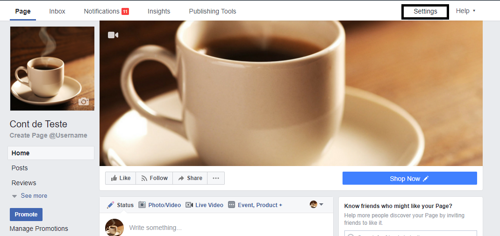Switch to the Insights tab
500x236 pixels.
click(x=159, y=11)
